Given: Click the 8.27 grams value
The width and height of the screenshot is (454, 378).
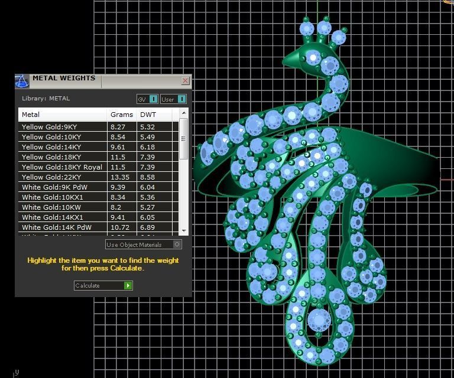Looking at the screenshot, I should (118, 127).
